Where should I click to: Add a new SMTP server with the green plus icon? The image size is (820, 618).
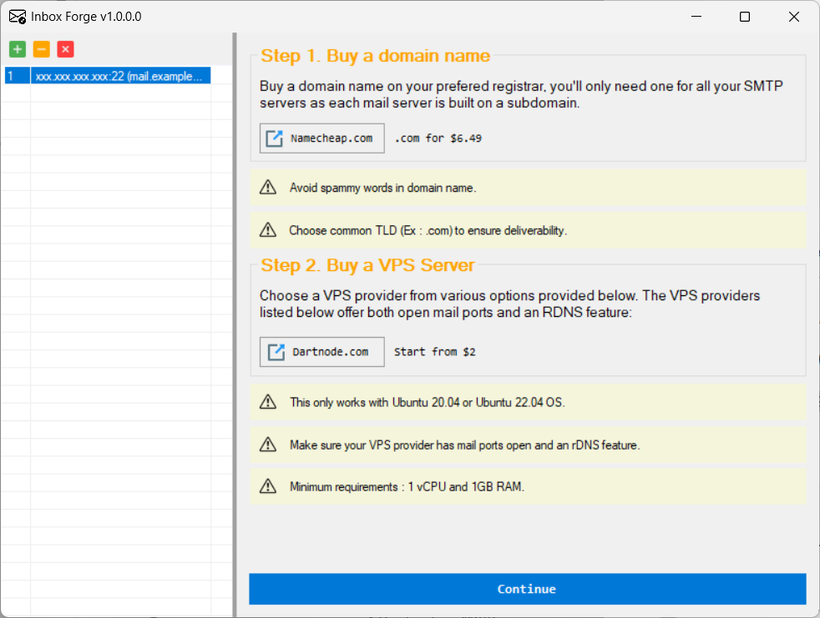17,49
